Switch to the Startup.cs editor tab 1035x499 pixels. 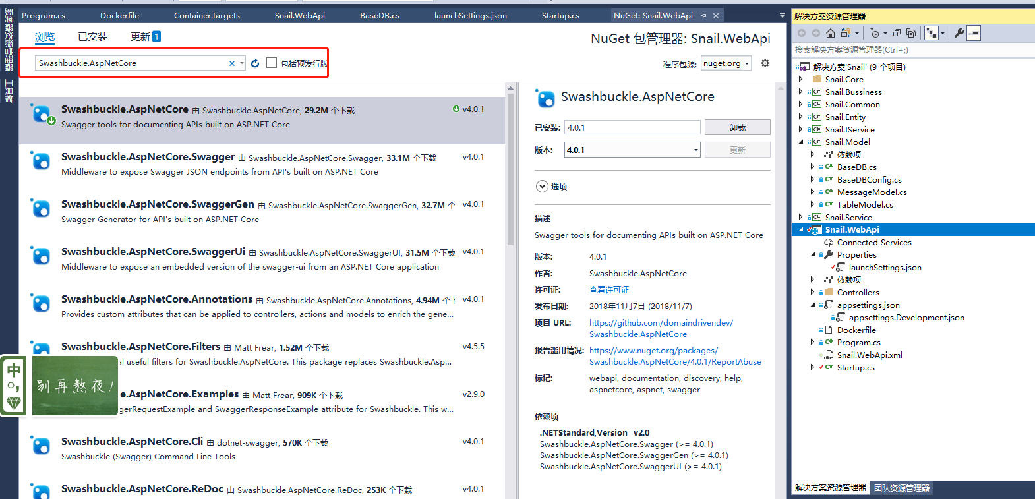tap(560, 15)
